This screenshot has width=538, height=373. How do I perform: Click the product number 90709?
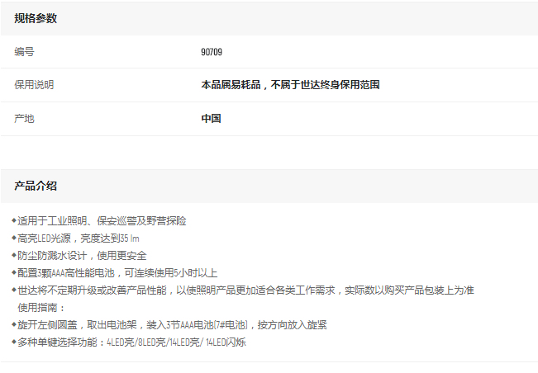coord(212,52)
